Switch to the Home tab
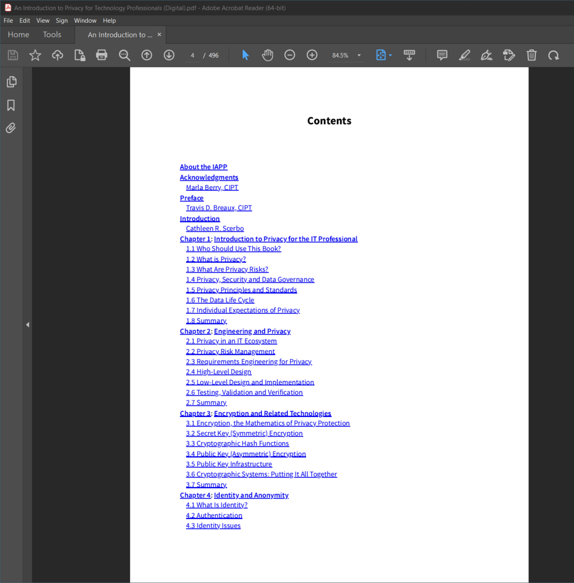574x583 pixels. [x=19, y=35]
